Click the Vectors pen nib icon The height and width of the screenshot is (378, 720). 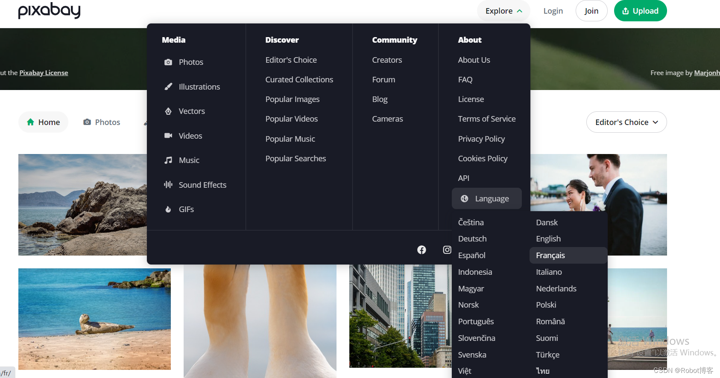168,111
